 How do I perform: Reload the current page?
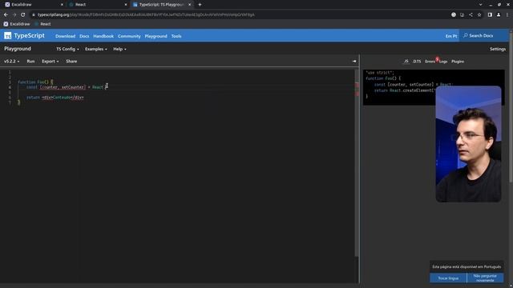point(23,14)
